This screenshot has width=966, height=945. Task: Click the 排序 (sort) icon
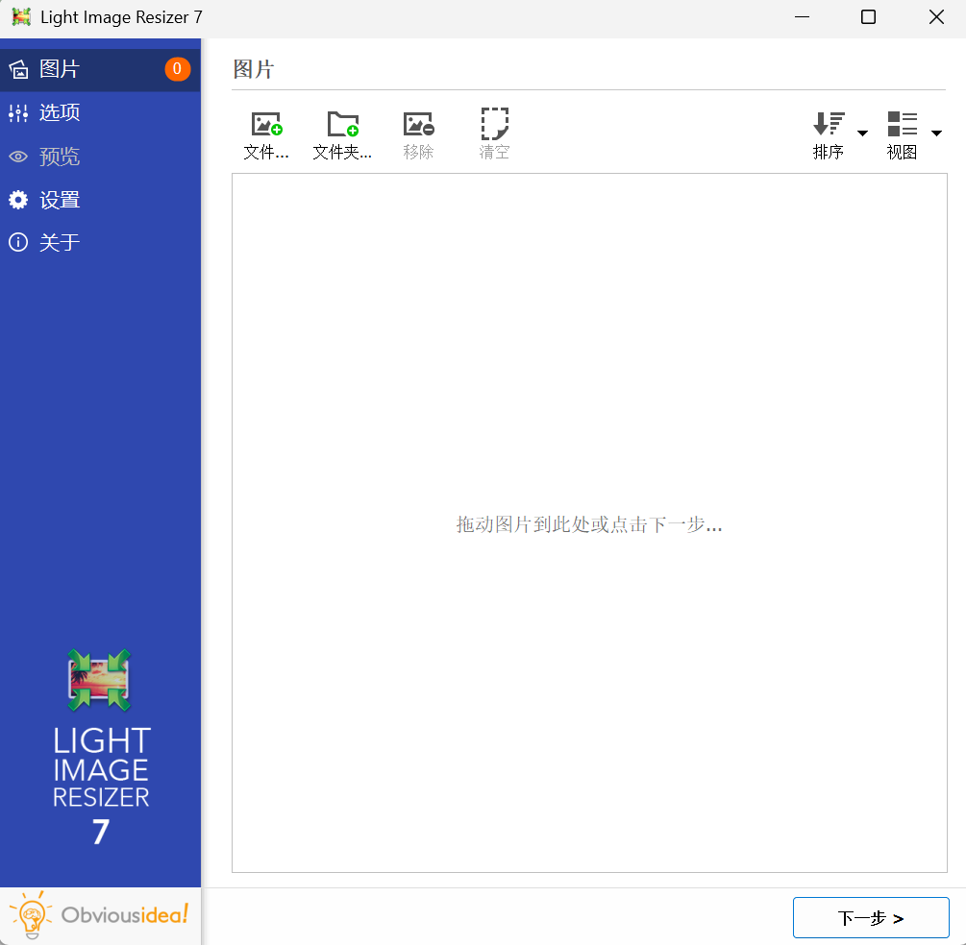click(x=828, y=133)
